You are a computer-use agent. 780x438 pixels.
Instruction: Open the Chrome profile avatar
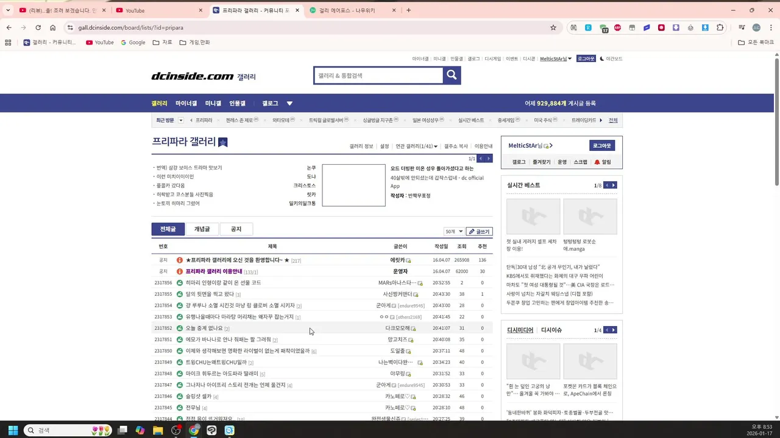(x=756, y=27)
